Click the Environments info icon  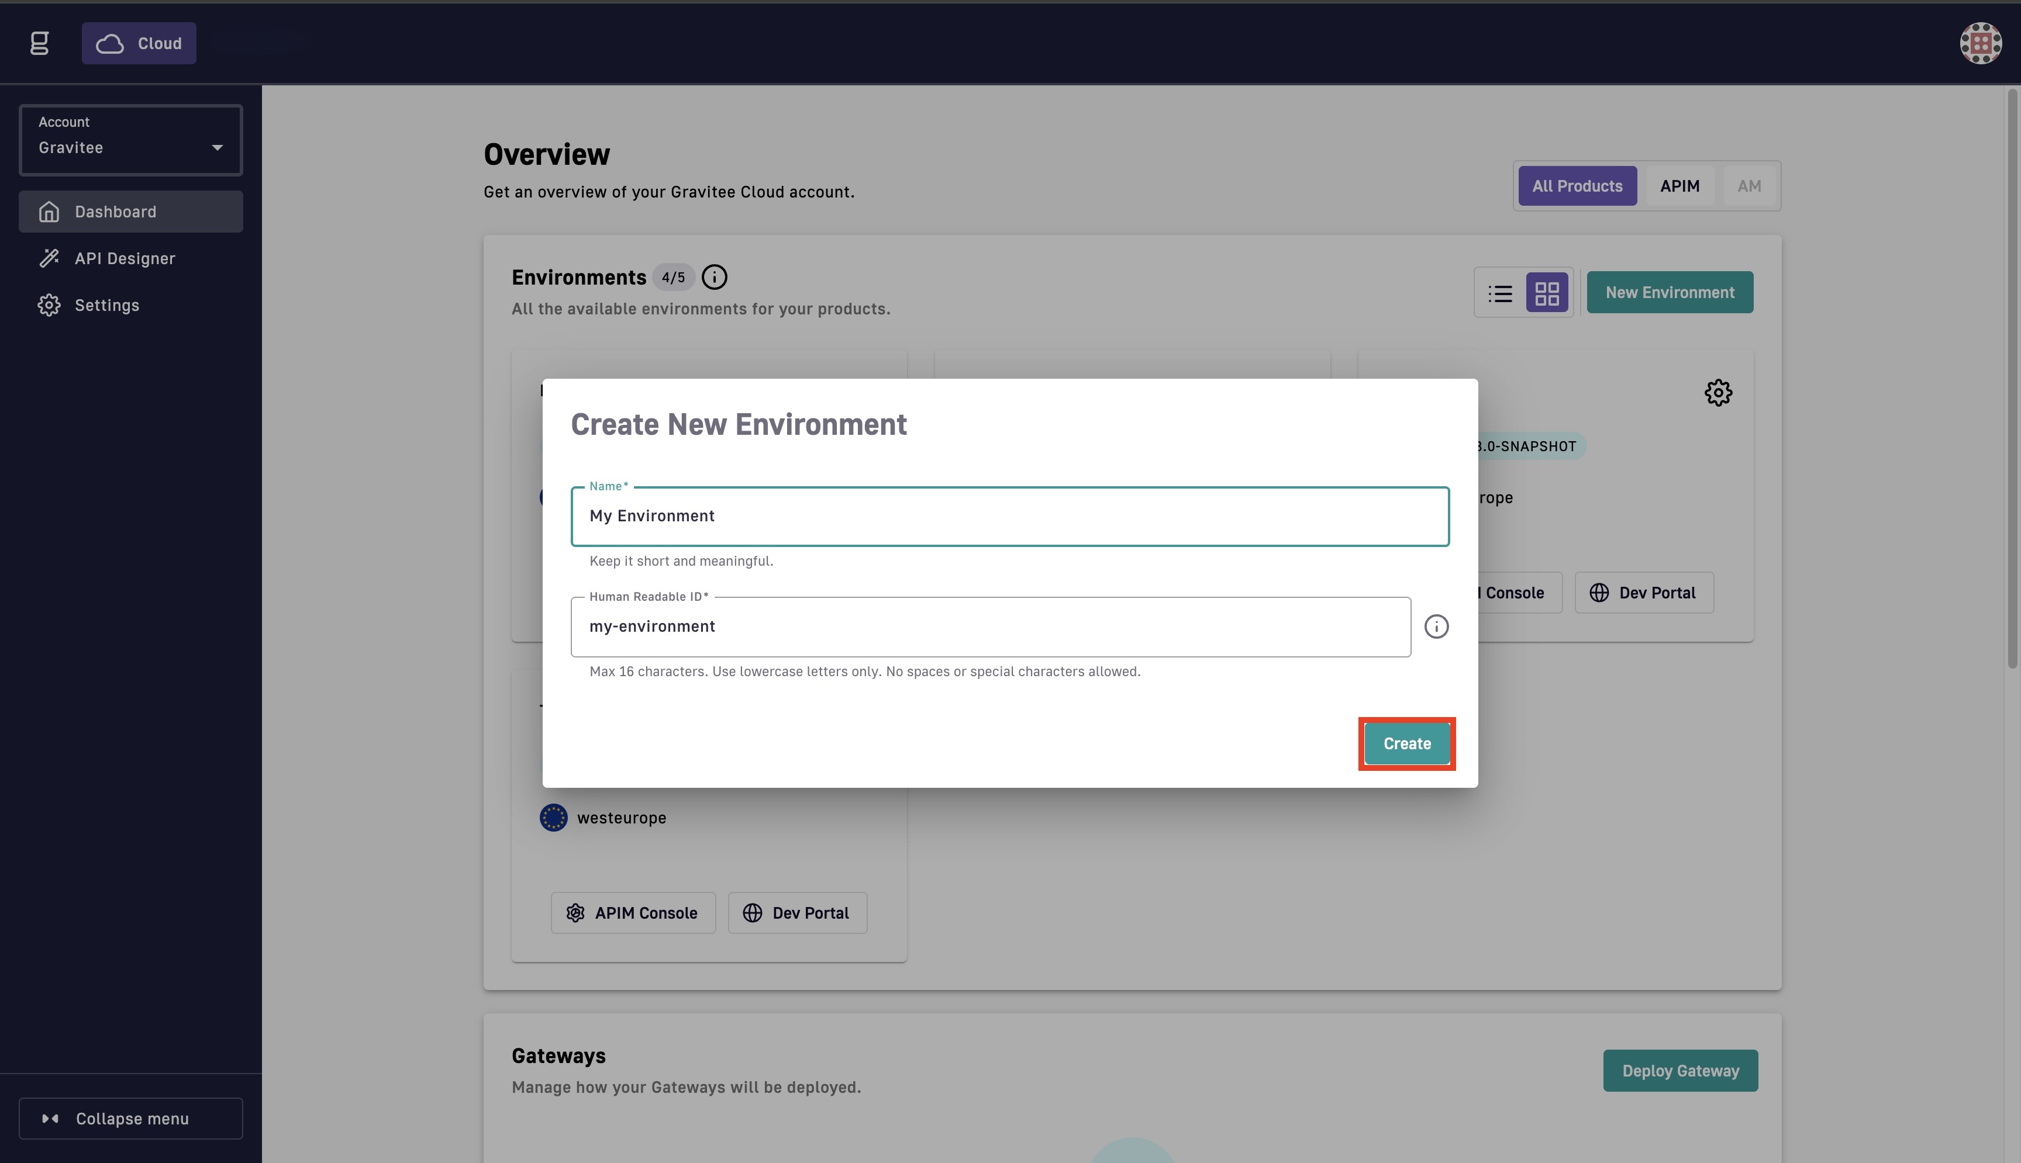click(x=713, y=277)
